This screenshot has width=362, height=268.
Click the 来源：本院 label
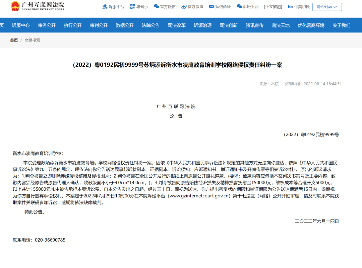pyautogui.click(x=269, y=84)
